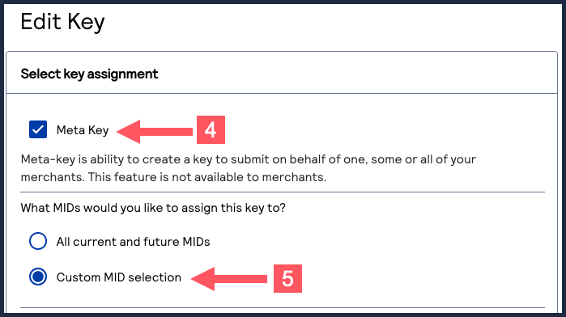Click the word assignment in the section header
The height and width of the screenshot is (317, 566).
122,74
